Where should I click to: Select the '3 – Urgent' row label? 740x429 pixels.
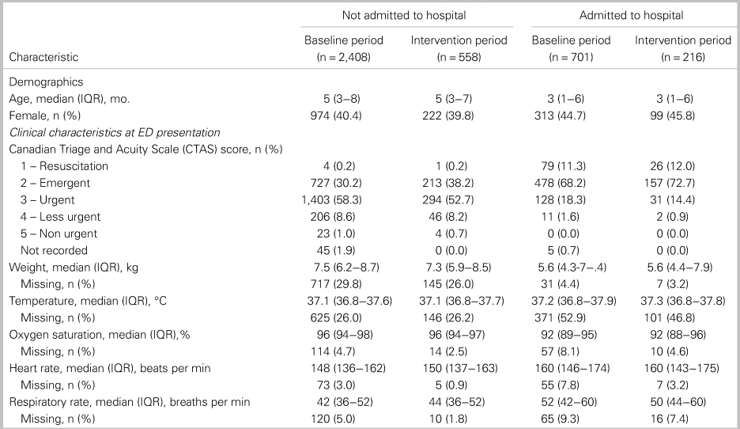[51, 199]
